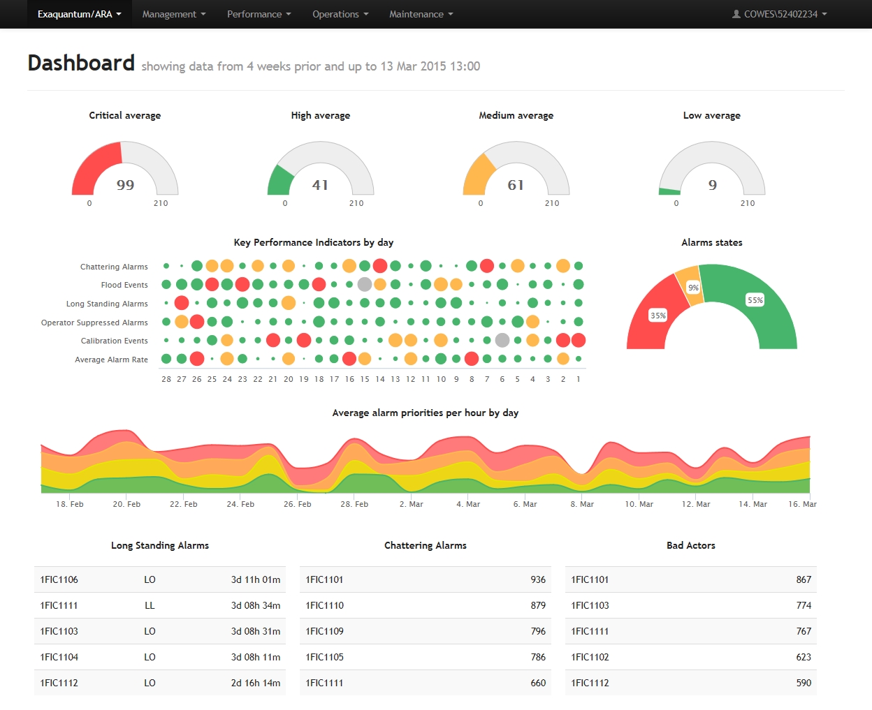
Task: Click the user icon beside COWES\52402234
Action: click(736, 14)
